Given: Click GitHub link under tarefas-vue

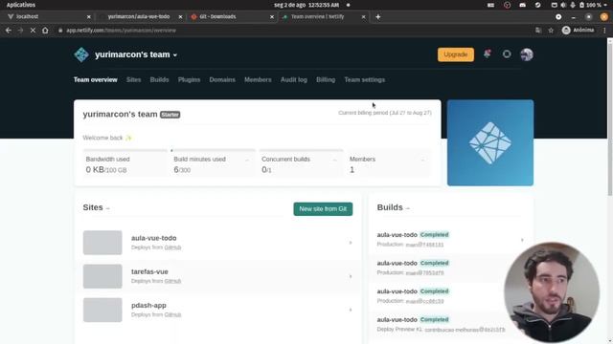Looking at the screenshot, I should pos(172,281).
